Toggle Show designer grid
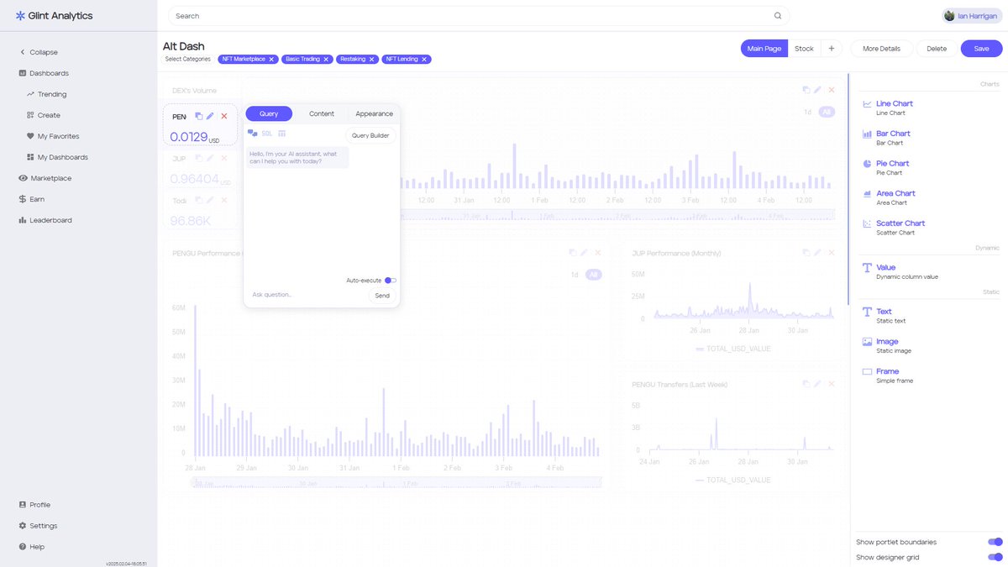1008x567 pixels. click(x=995, y=557)
